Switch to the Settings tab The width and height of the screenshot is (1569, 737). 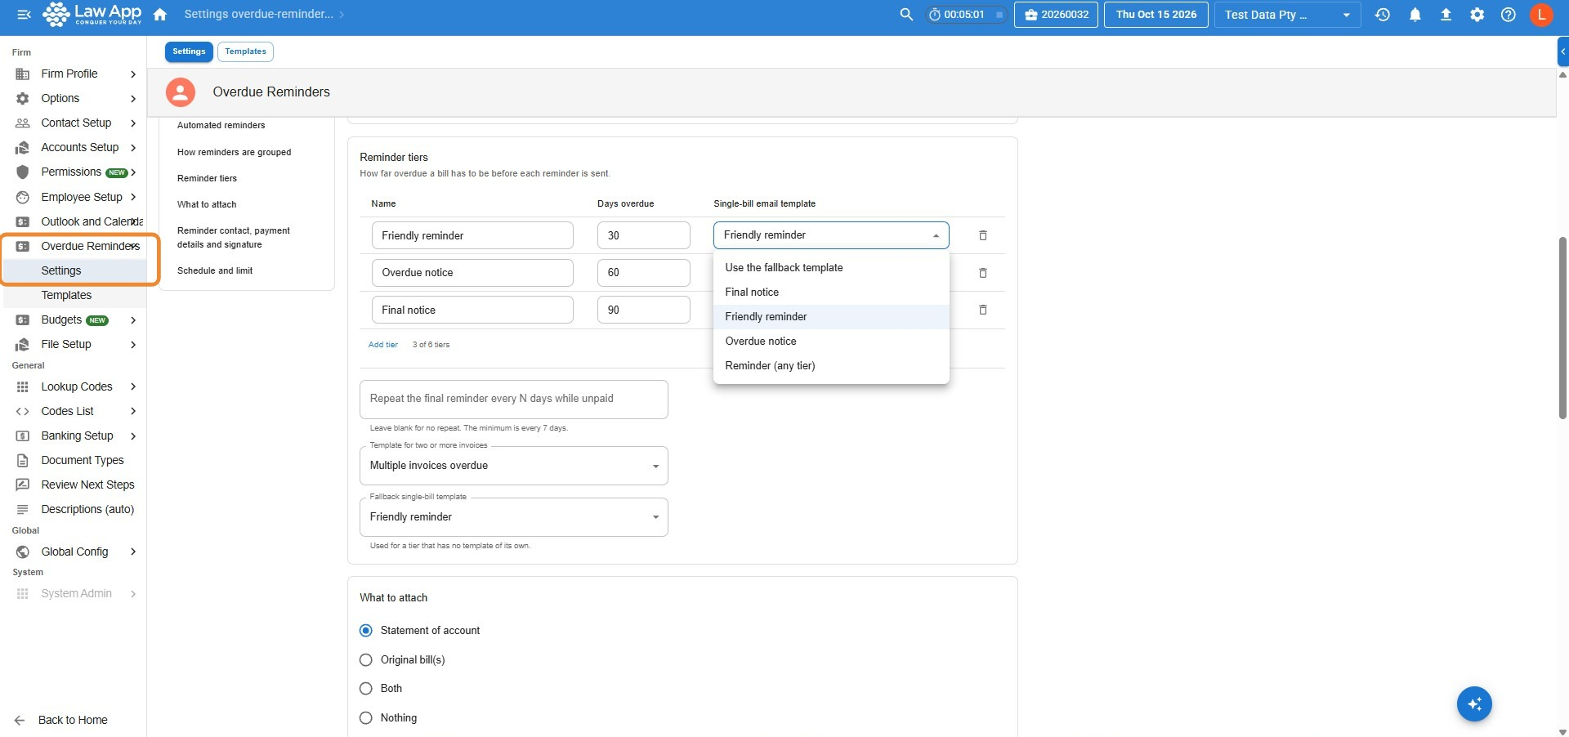point(189,51)
